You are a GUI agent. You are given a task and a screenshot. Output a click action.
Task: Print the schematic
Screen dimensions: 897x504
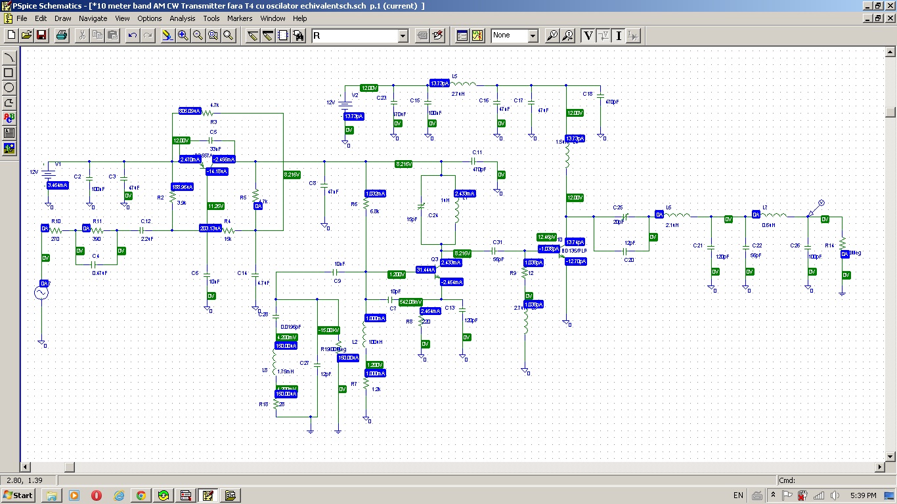pos(62,35)
